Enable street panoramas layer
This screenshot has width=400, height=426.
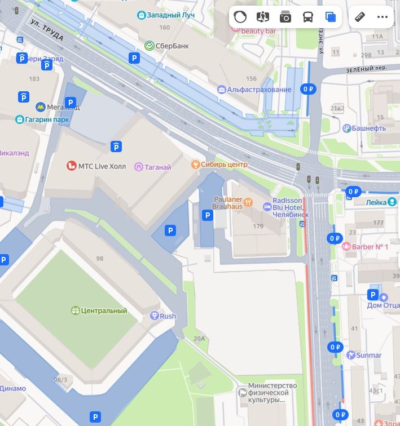pyautogui.click(x=263, y=17)
